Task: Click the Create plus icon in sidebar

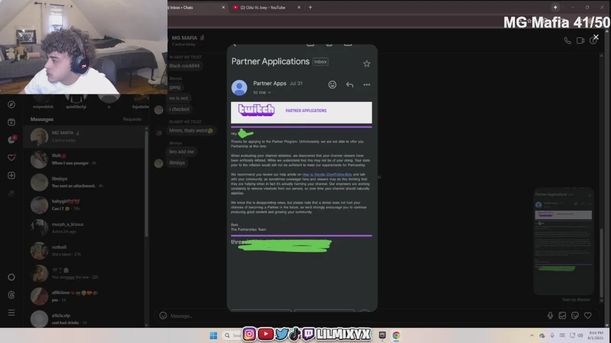Action: (x=11, y=175)
